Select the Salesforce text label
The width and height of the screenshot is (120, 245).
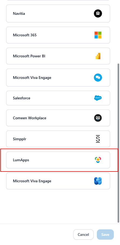pos(22,98)
